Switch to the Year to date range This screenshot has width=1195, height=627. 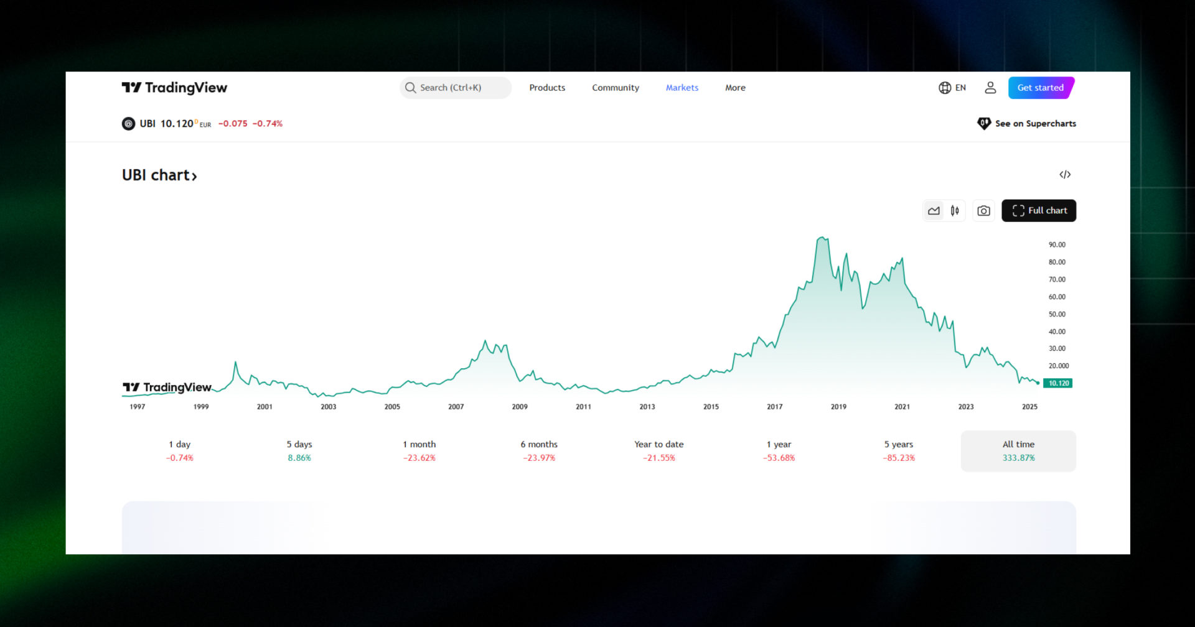click(x=658, y=451)
